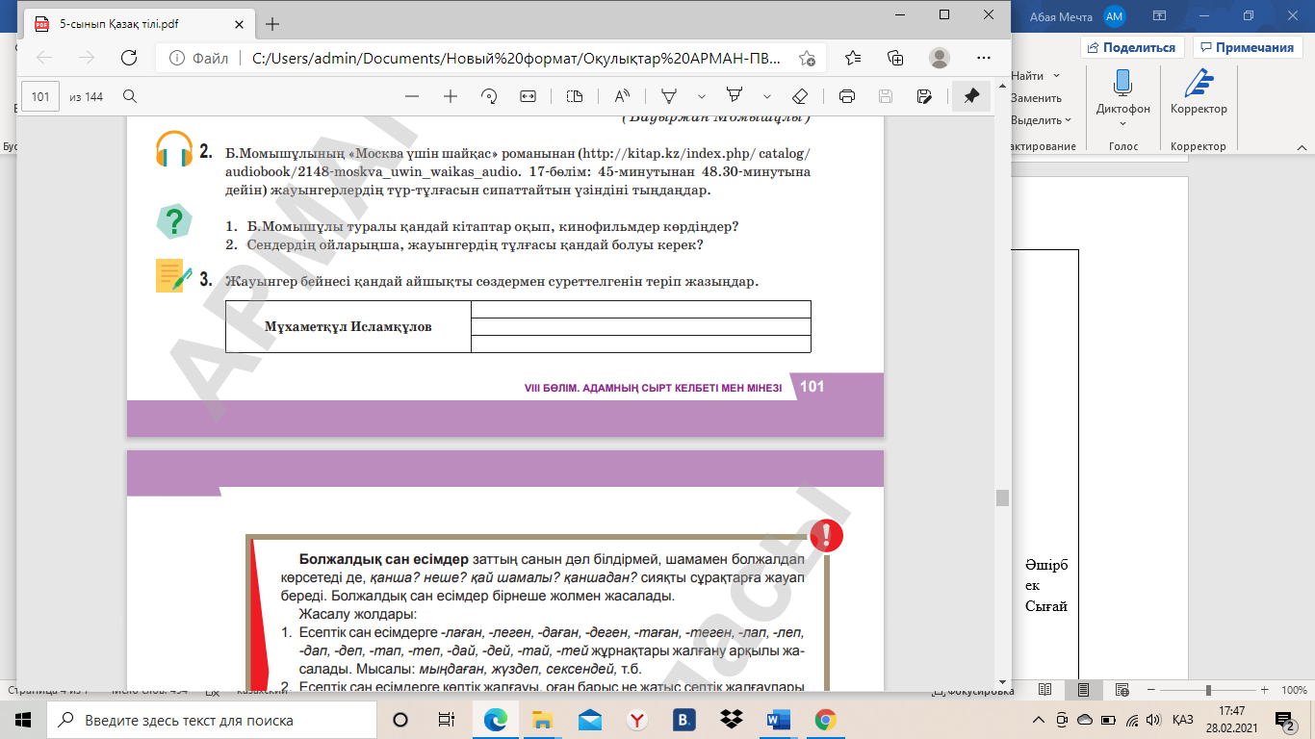Click the 100% zoom level in Word
The width and height of the screenshot is (1315, 739).
[1294, 690]
